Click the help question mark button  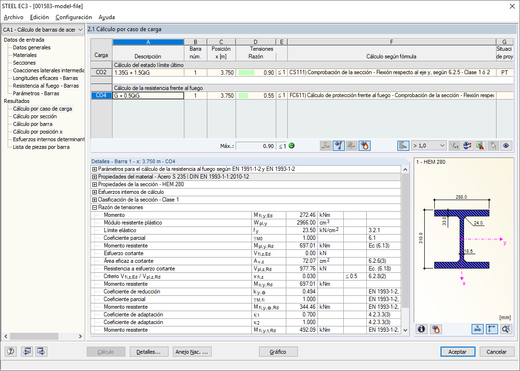[x=11, y=351]
